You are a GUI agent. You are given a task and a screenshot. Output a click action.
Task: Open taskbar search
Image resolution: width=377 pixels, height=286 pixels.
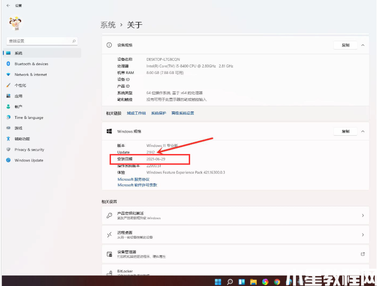point(230,281)
